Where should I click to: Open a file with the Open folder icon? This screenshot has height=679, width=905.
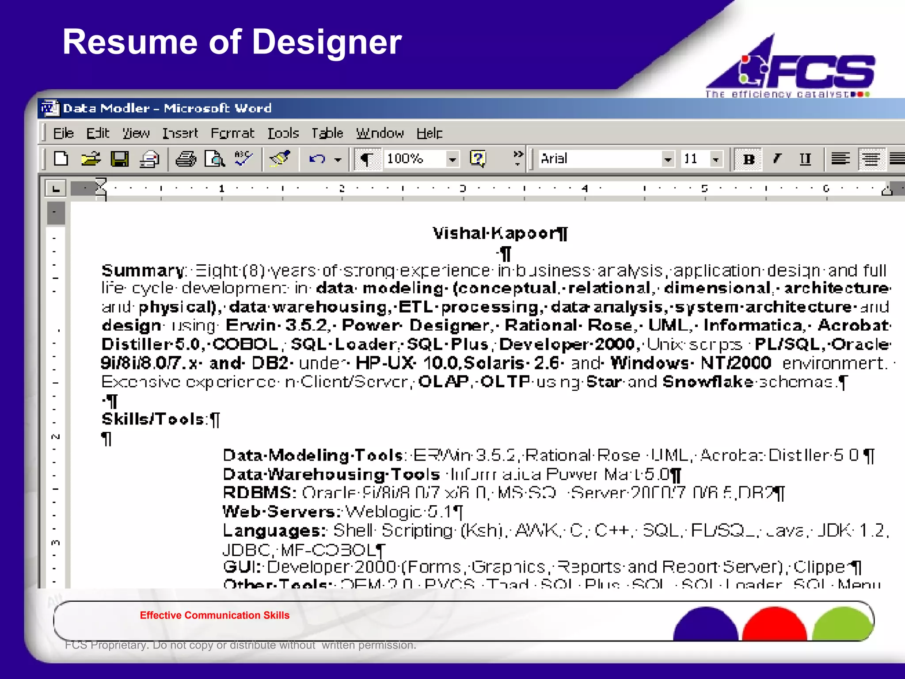(x=91, y=159)
